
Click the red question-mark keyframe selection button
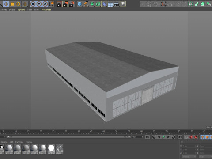pyautogui.click(x=196, y=137)
